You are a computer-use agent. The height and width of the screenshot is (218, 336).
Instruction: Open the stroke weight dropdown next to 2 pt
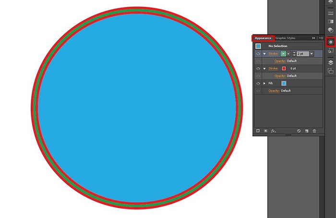pyautogui.click(x=312, y=54)
